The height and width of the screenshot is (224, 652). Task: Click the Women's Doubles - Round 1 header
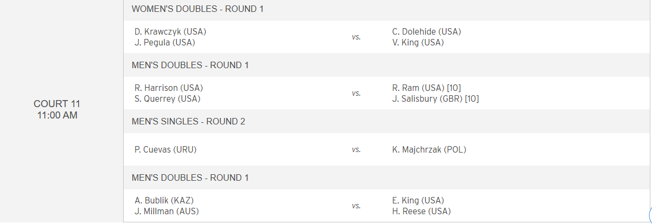click(197, 9)
